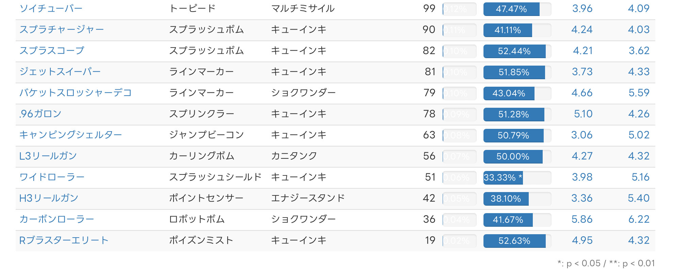Open the ワイドローラー weapon link
This screenshot has height=275, width=674.
52,177
